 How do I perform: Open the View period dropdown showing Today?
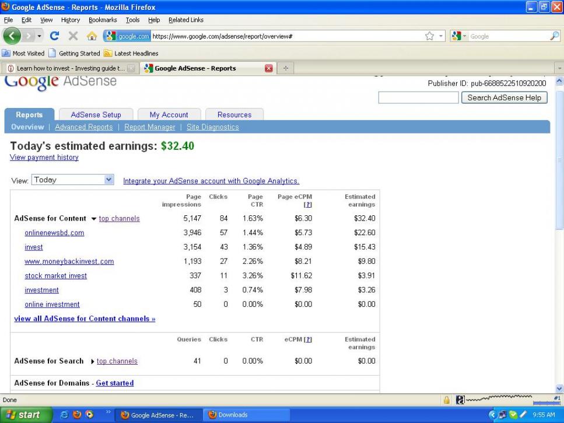pyautogui.click(x=108, y=180)
